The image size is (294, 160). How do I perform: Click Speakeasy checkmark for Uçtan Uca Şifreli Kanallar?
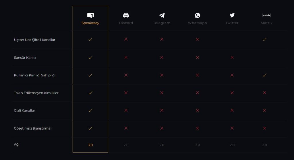(90, 39)
